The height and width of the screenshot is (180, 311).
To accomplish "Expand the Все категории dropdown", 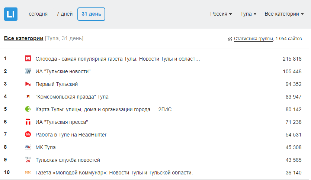I will pos(284,14).
